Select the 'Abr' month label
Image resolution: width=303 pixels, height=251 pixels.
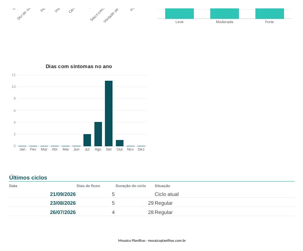tap(55, 149)
